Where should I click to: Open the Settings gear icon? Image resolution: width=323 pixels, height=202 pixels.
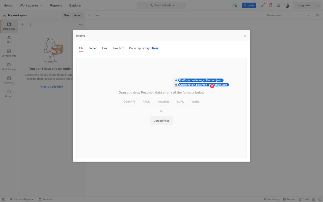[271, 5]
